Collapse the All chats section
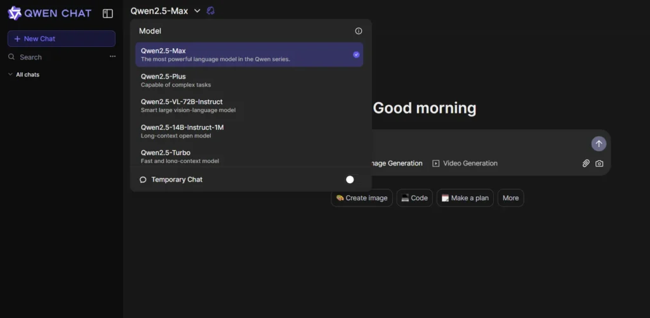This screenshot has height=318, width=650. point(24,75)
